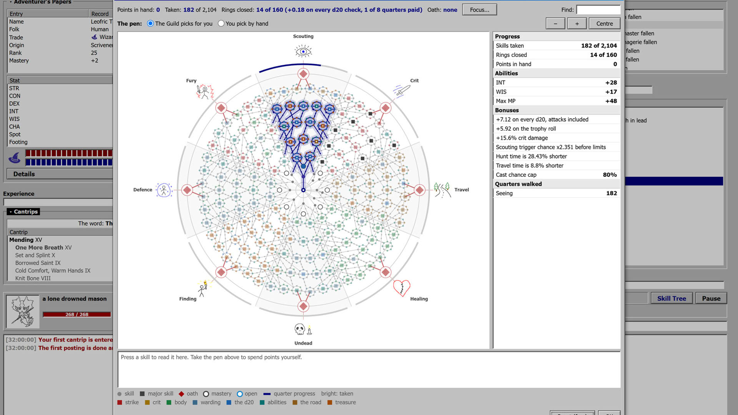This screenshot has height=415, width=738.
Task: Click the Healing broken heart icon
Action: tap(402, 288)
